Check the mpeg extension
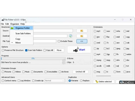135x101 pixels. 95,60
